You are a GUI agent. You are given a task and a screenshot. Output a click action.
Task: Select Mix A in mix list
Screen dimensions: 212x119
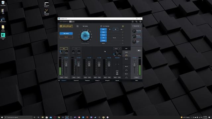(x=126, y=59)
